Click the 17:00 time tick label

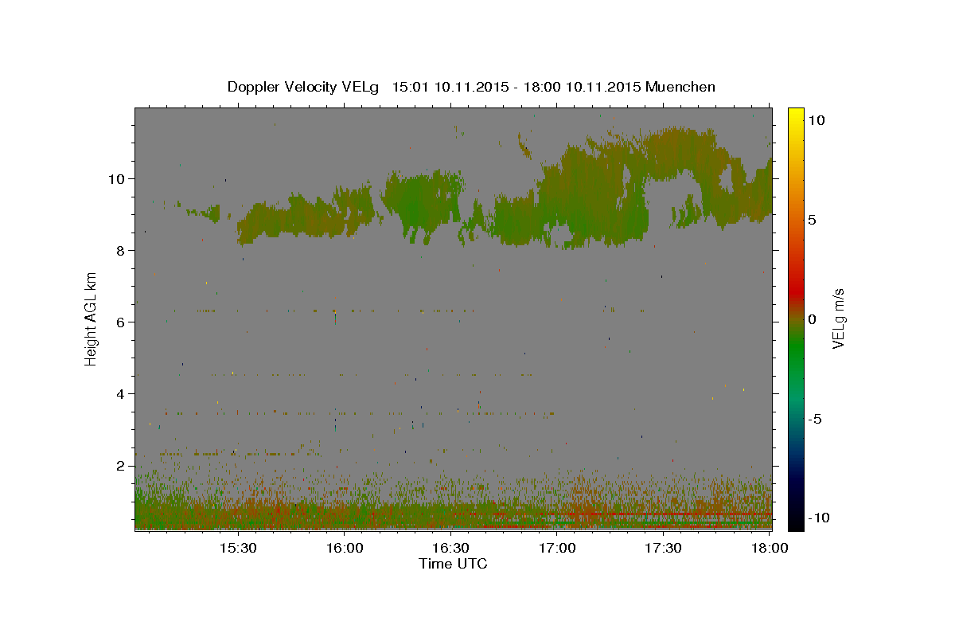[557, 548]
